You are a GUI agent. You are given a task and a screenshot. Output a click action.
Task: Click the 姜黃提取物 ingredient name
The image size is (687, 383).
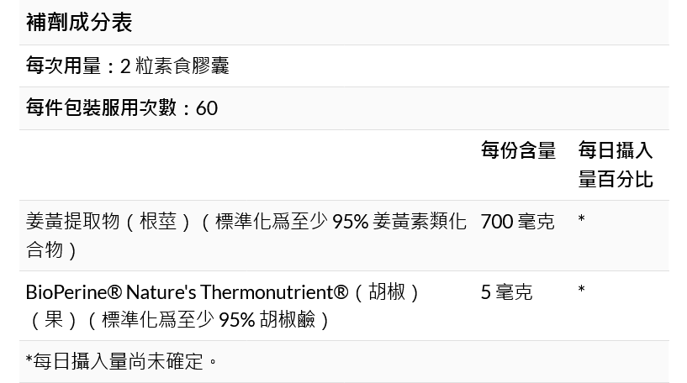(72, 221)
